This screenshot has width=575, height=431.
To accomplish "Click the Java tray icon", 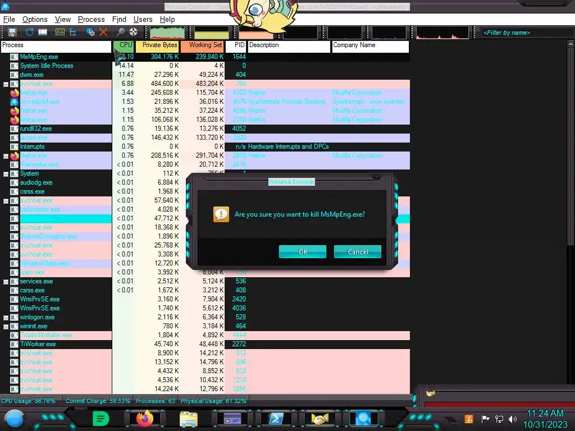I will (469, 419).
